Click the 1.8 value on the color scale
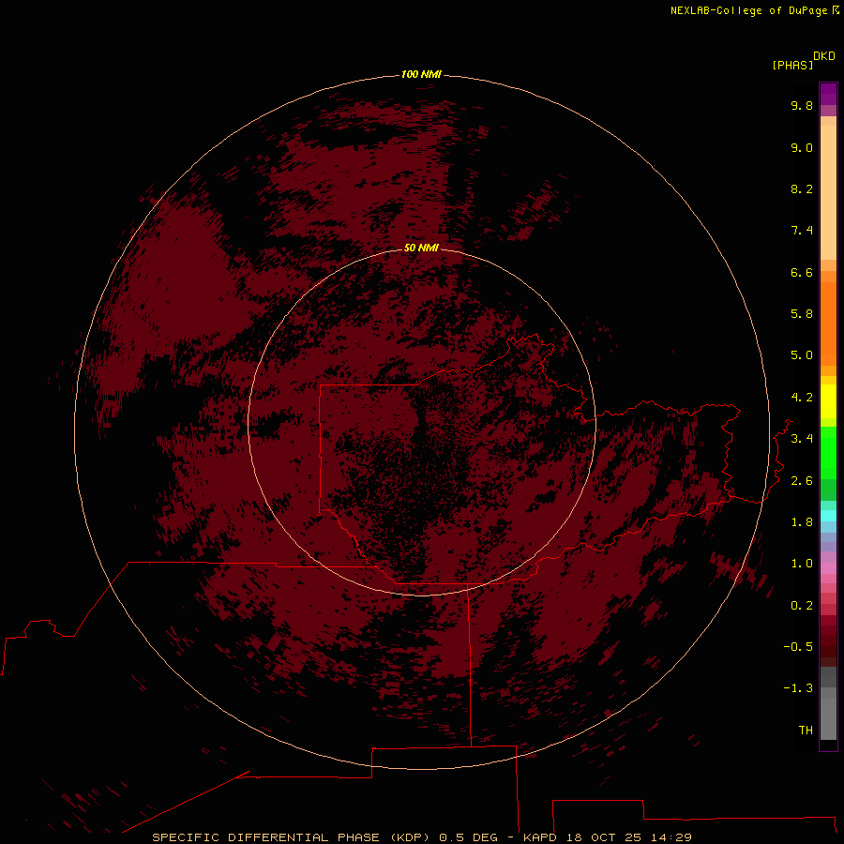 pyautogui.click(x=802, y=522)
